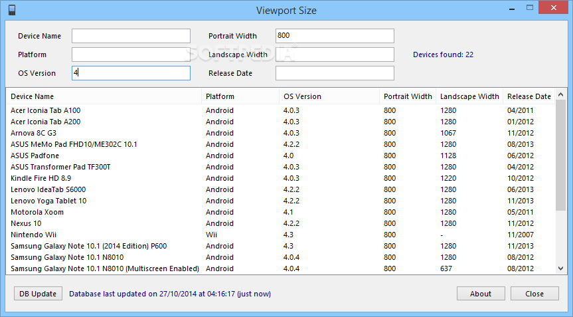Click release date 08/2013
Viewport: 573px width, 317px height.
521,144
